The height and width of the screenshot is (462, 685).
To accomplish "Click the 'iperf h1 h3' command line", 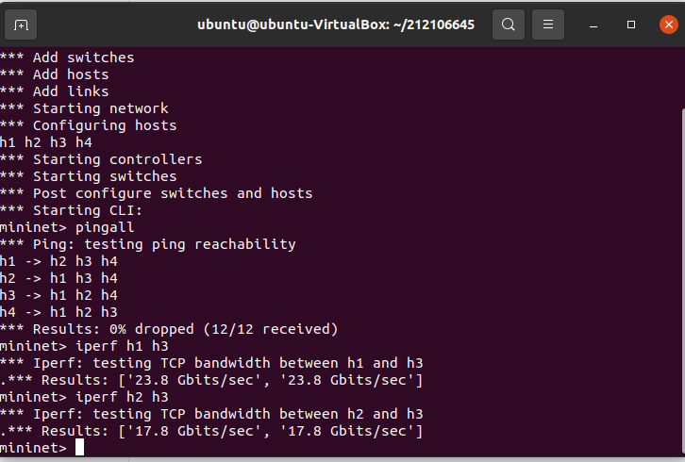I will [x=84, y=346].
